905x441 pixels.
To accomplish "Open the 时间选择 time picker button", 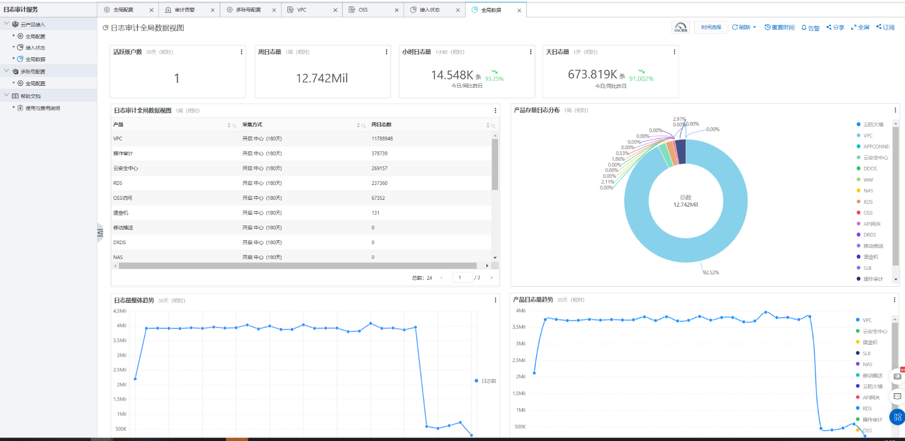I will pos(711,27).
